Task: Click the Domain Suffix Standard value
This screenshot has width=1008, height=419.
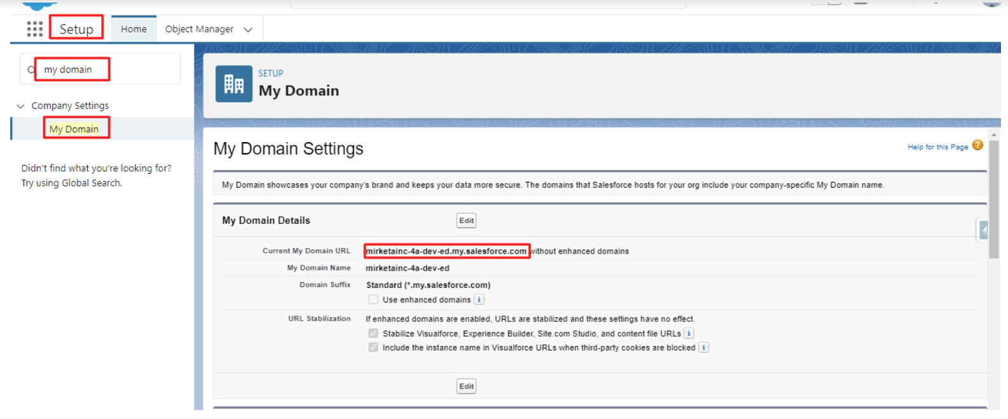Action: [x=428, y=285]
